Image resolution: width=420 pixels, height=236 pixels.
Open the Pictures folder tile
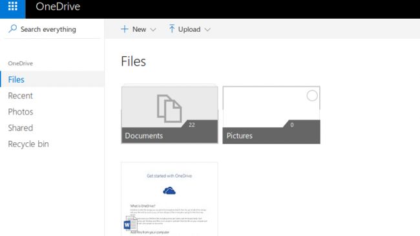pos(271,115)
